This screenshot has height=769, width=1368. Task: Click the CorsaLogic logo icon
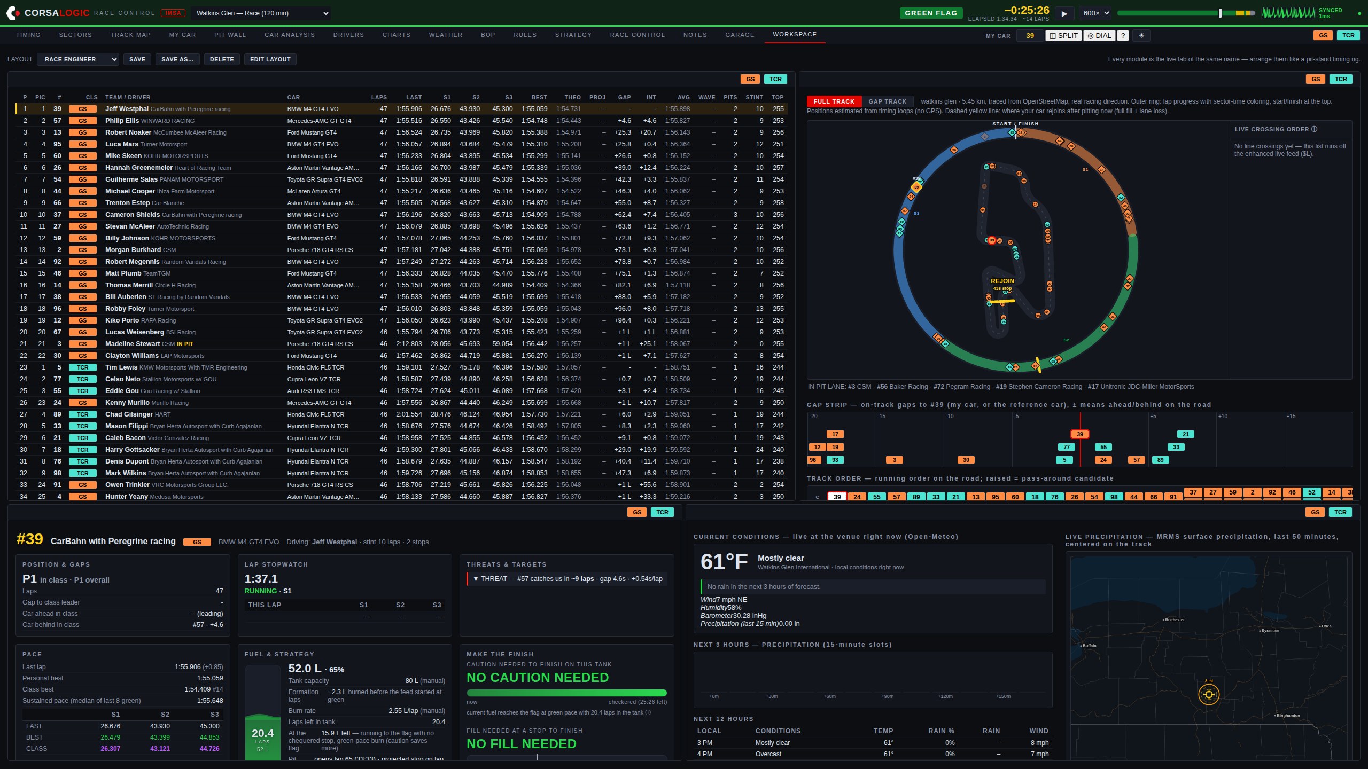point(13,13)
